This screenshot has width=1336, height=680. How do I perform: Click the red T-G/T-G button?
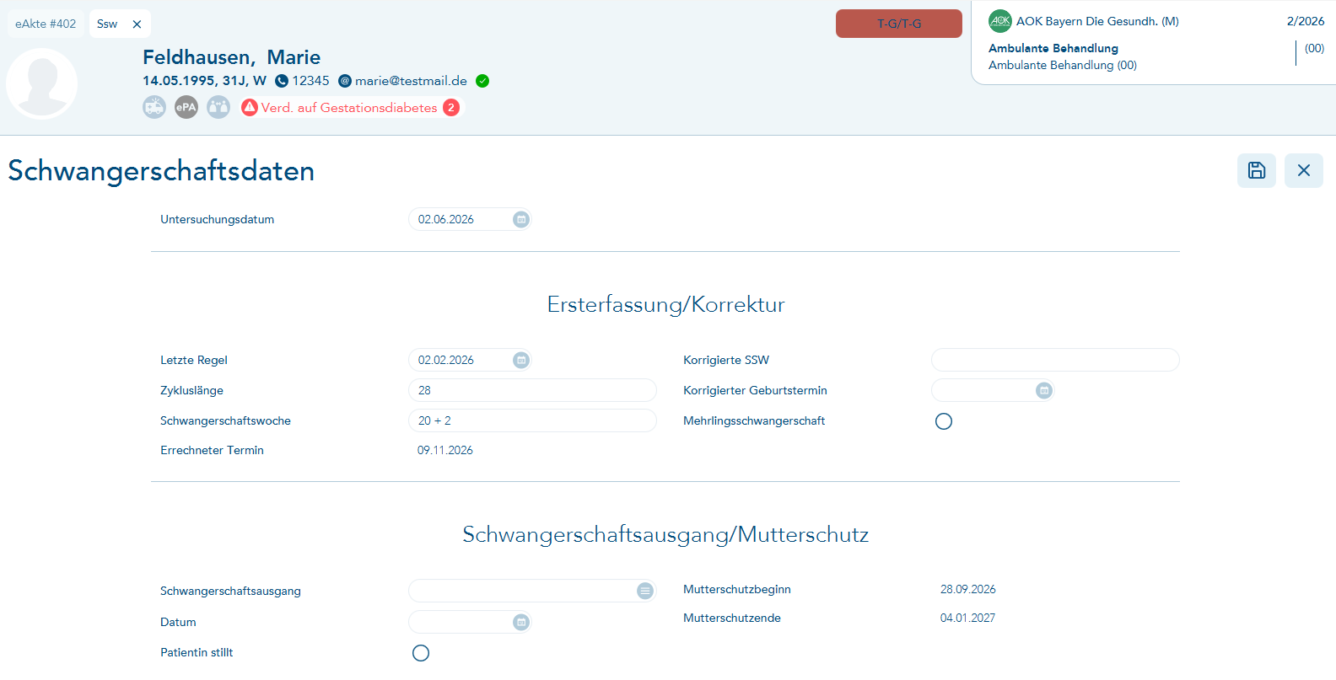[899, 24]
